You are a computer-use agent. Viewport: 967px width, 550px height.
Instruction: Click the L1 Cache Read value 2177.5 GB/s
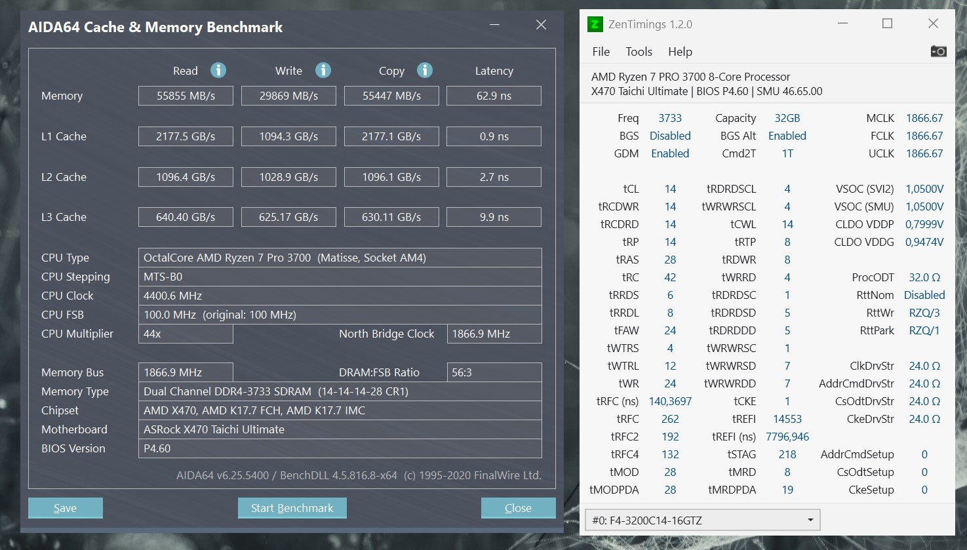click(186, 136)
